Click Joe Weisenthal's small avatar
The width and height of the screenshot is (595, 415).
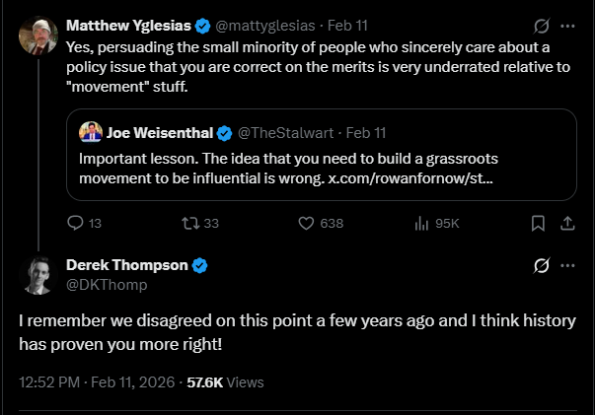(91, 133)
